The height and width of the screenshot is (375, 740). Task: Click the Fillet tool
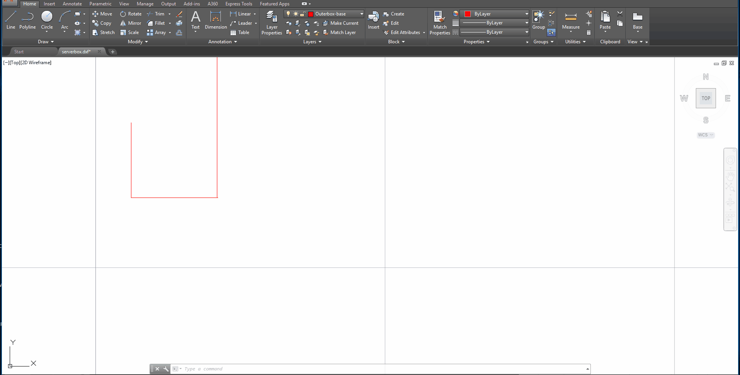pos(156,23)
